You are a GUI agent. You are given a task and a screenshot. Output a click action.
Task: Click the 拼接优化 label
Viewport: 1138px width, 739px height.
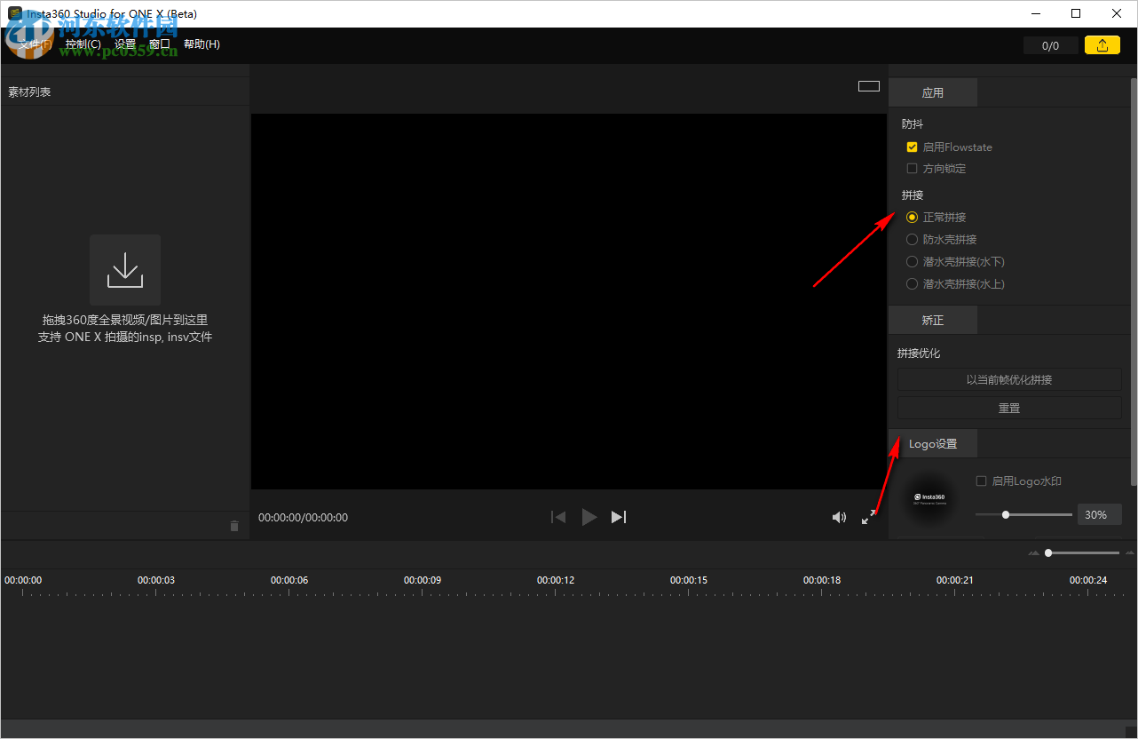[919, 354]
